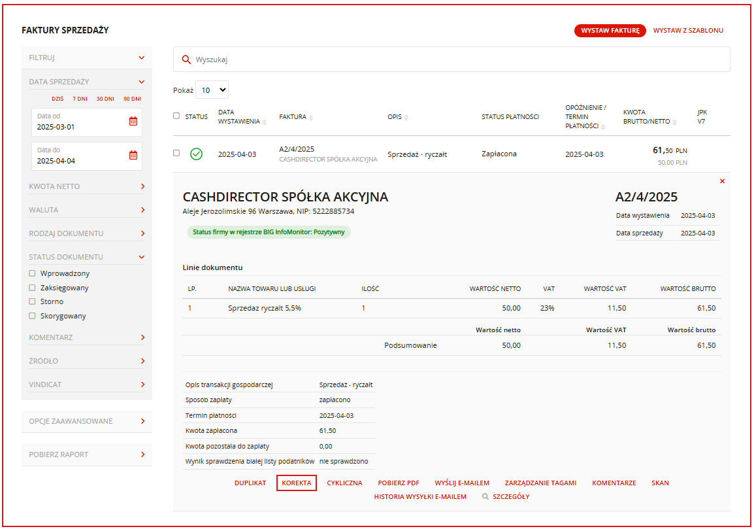The width and height of the screenshot is (754, 531).
Task: Sort the Opis column
Action: click(406, 118)
